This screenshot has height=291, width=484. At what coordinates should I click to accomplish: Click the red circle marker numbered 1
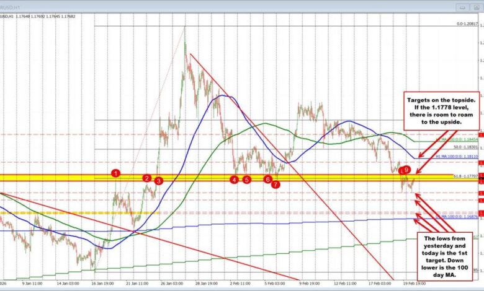tap(116, 173)
